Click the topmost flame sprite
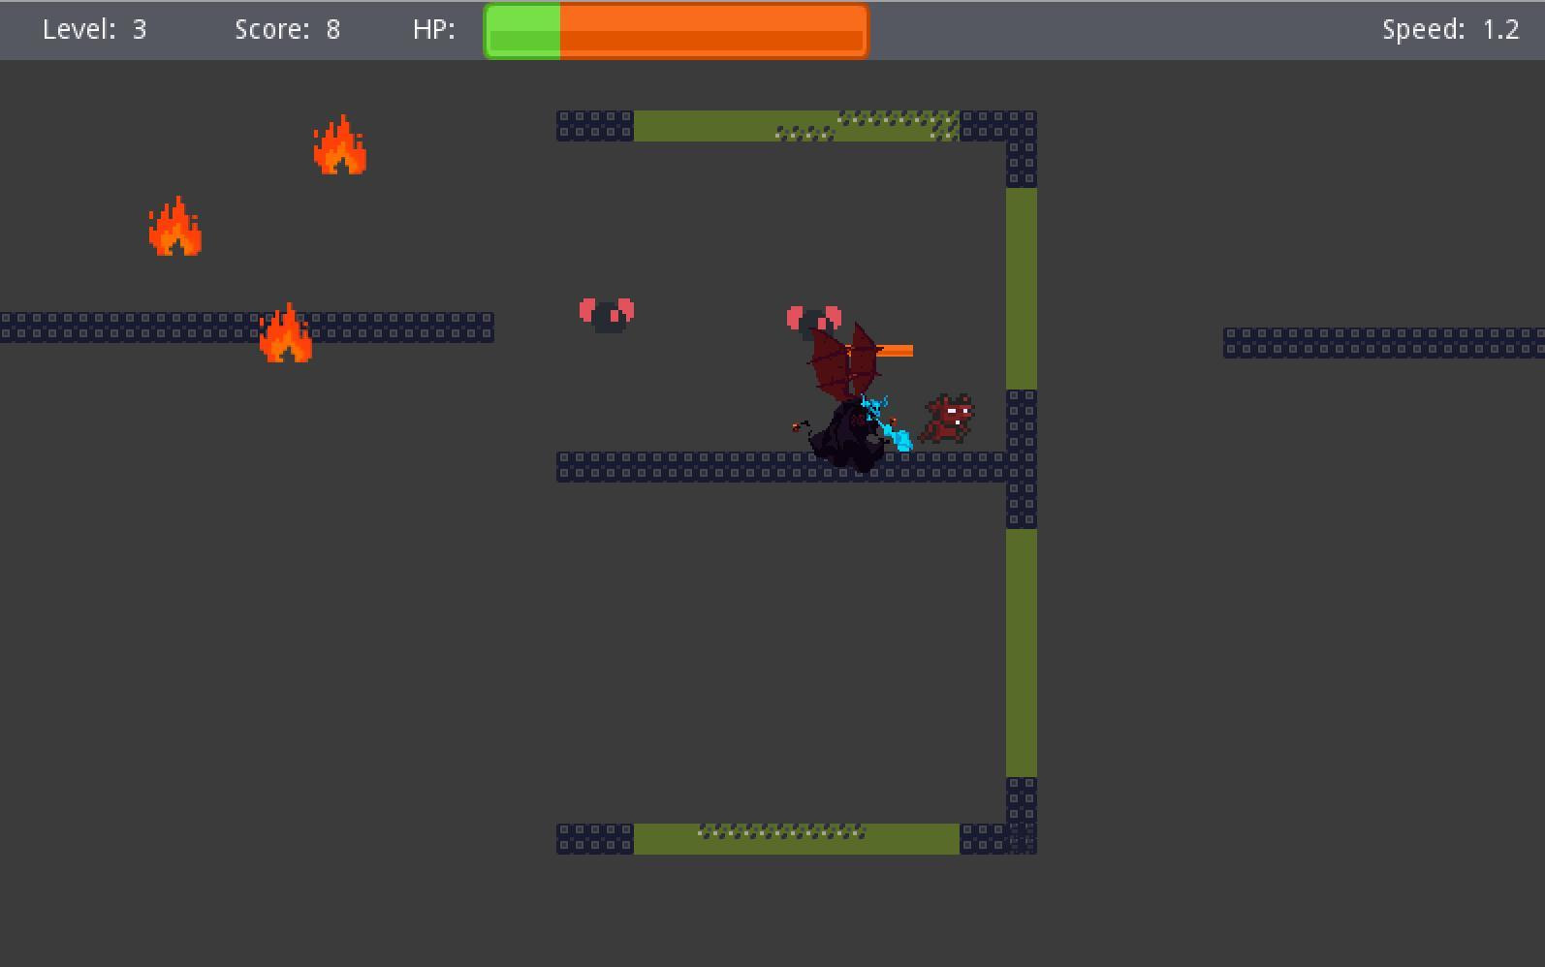The width and height of the screenshot is (1545, 967). point(340,145)
